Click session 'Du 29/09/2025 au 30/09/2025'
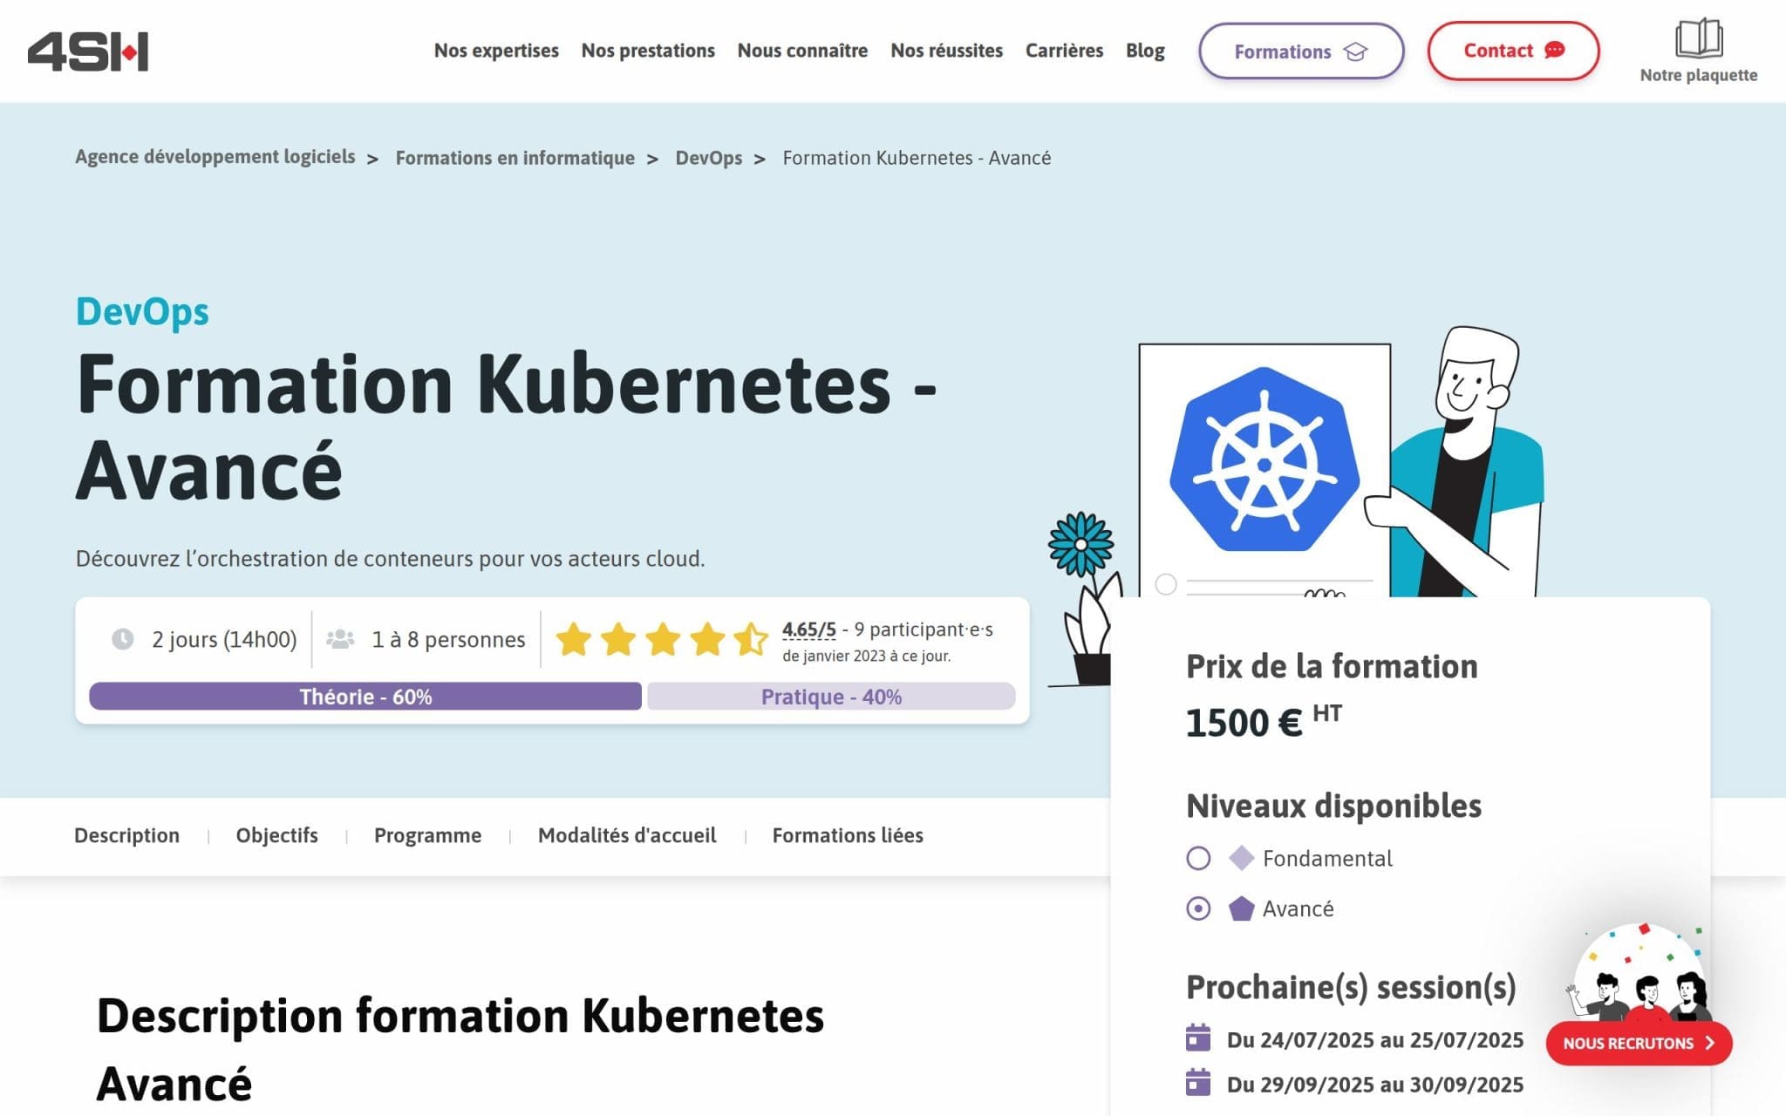Image resolution: width=1786 pixels, height=1116 pixels. pyautogui.click(x=1374, y=1084)
